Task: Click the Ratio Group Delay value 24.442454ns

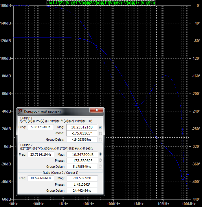Action: (x=82, y=191)
